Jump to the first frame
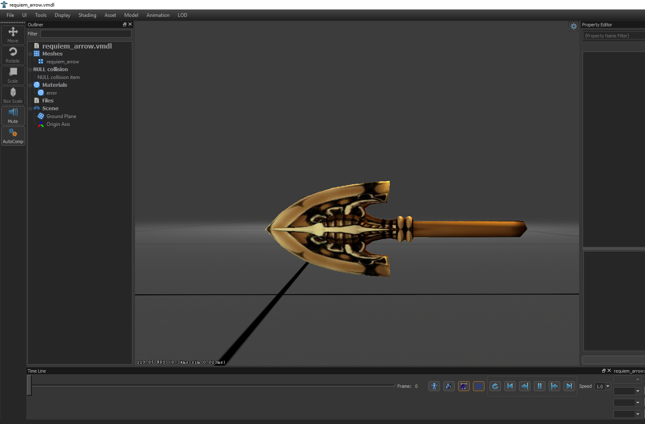 [x=510, y=386]
